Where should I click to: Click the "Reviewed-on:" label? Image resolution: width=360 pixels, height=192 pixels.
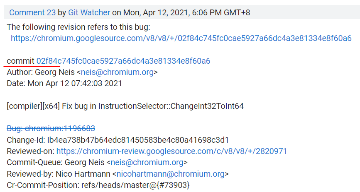[30, 151]
